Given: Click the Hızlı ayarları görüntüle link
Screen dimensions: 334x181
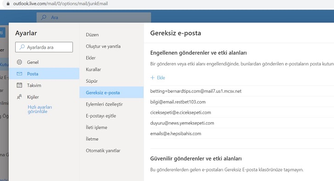Looking at the screenshot, I should (x=39, y=109).
